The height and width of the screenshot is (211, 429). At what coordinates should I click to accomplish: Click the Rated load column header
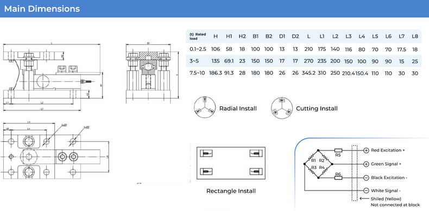pyautogui.click(x=198, y=36)
